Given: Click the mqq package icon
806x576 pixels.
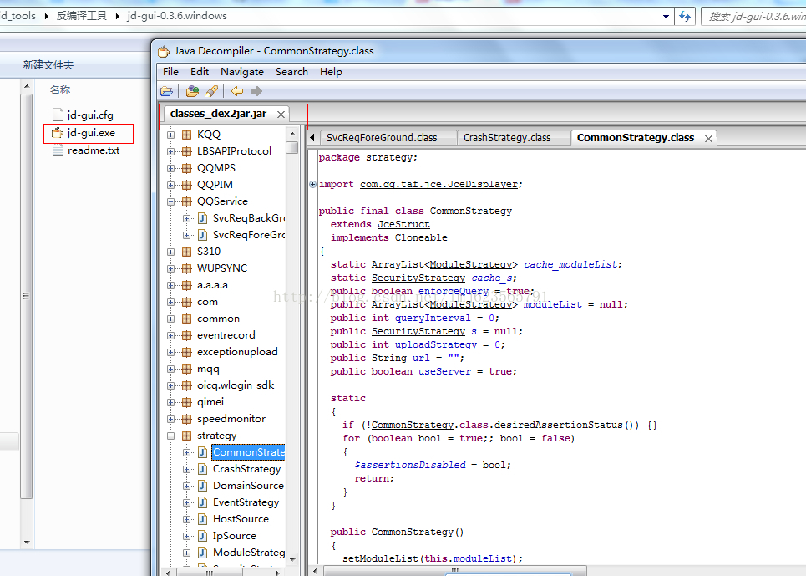Looking at the screenshot, I should click(186, 369).
